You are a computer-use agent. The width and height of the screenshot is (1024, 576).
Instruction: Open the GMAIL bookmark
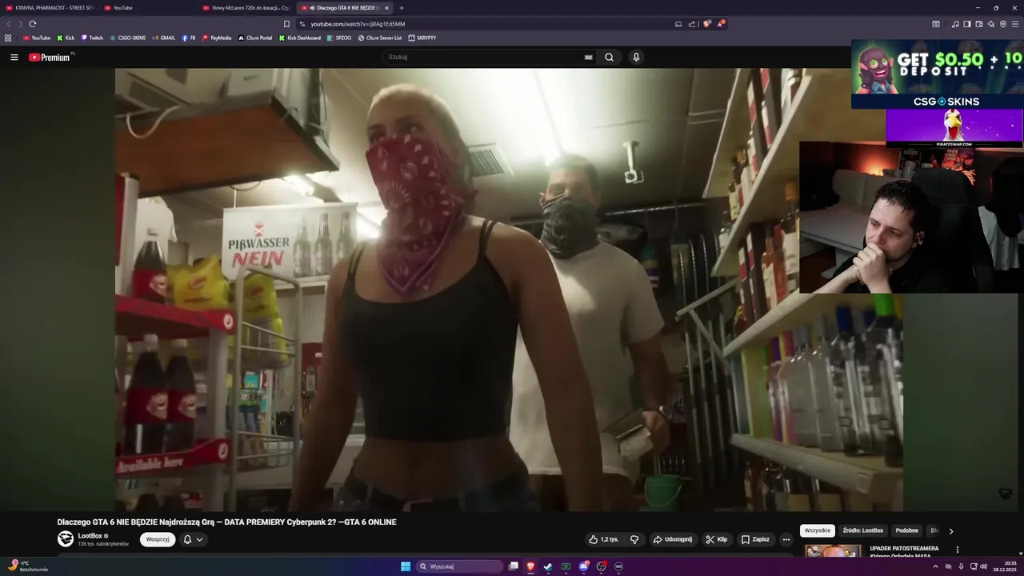point(163,38)
